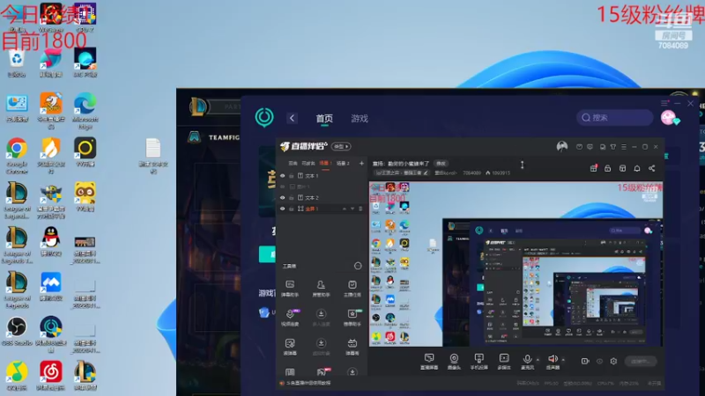The width and height of the screenshot is (705, 396).
Task: Open the user avatar in the game platform window
Action: (670, 118)
